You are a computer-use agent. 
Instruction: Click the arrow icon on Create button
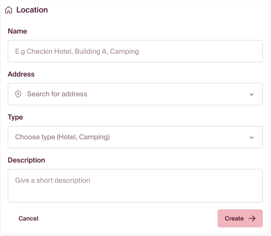[x=252, y=218]
